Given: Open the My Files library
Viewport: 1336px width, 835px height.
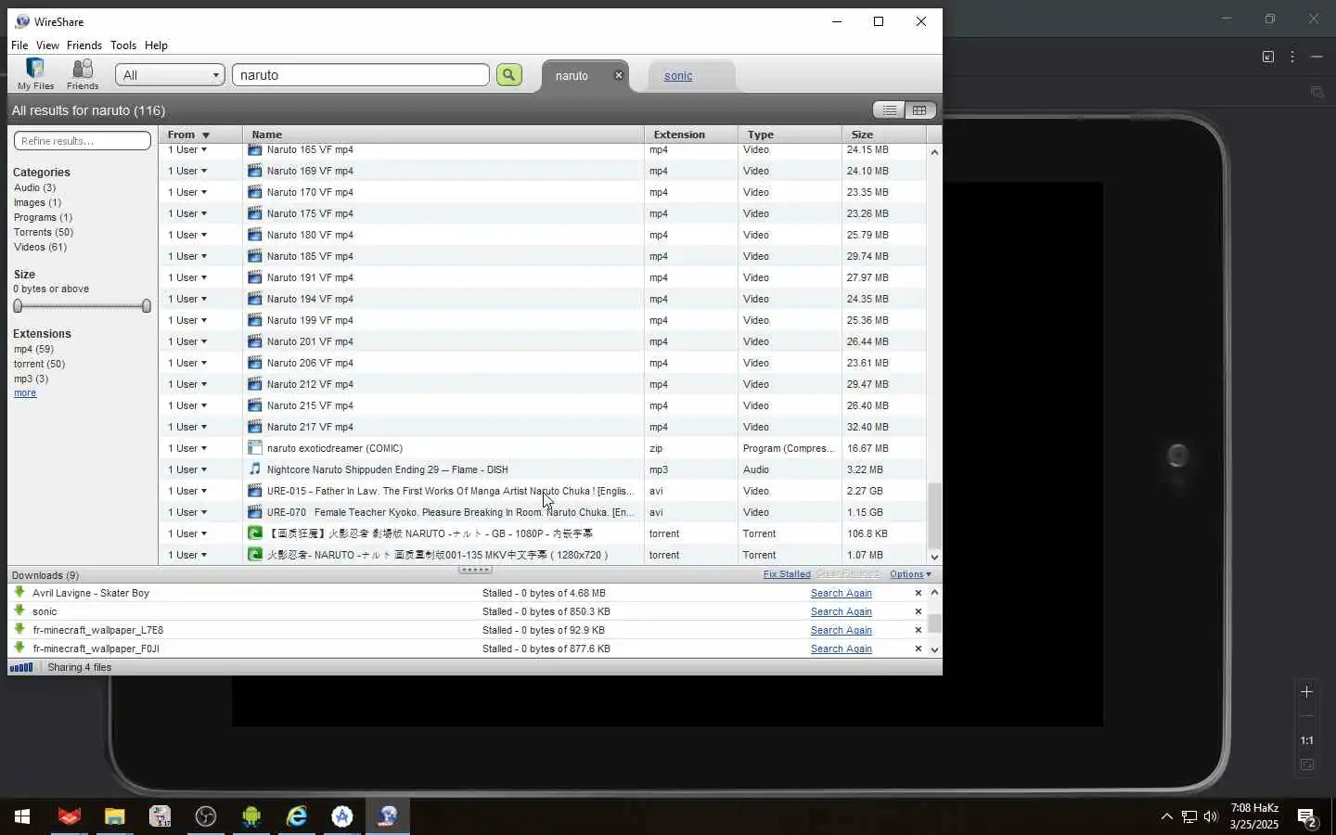Looking at the screenshot, I should coord(35,74).
